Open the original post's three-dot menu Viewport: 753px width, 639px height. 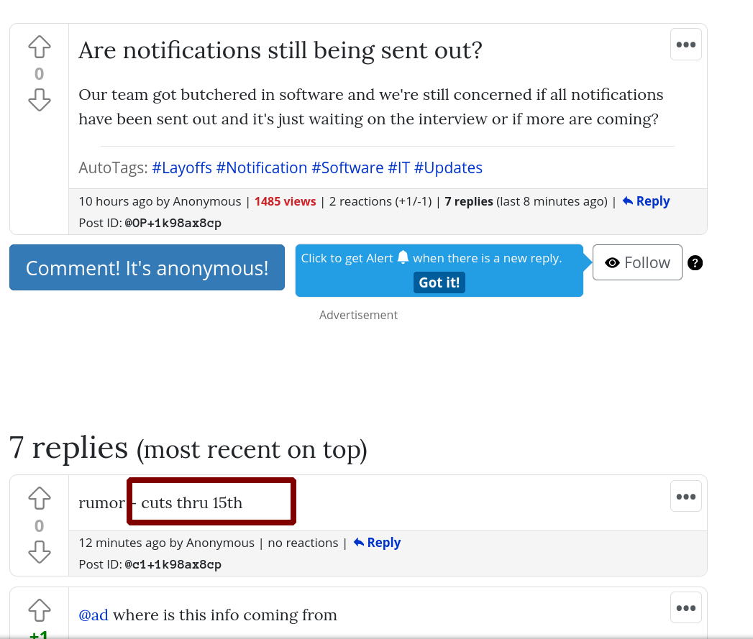tap(685, 45)
